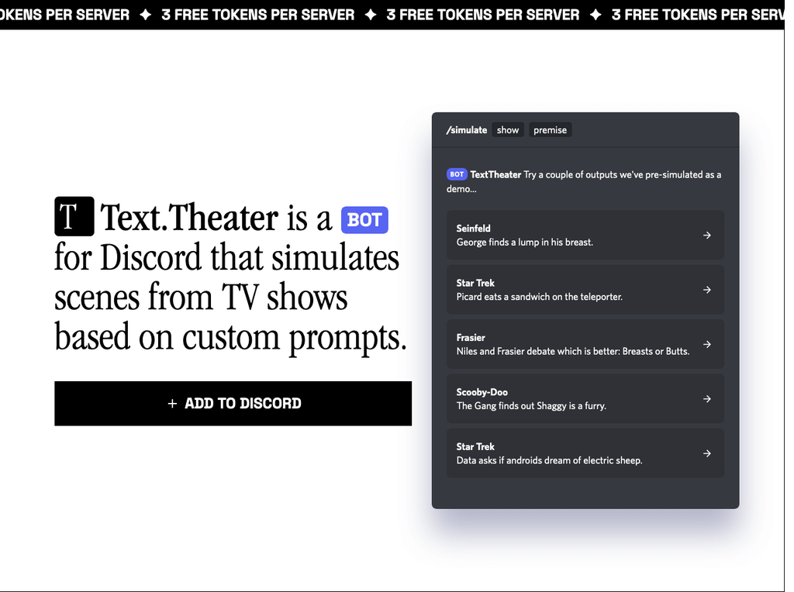Viewport: 794px width, 592px height.
Task: Click the ADD TO DISCORD button
Action: 233,403
